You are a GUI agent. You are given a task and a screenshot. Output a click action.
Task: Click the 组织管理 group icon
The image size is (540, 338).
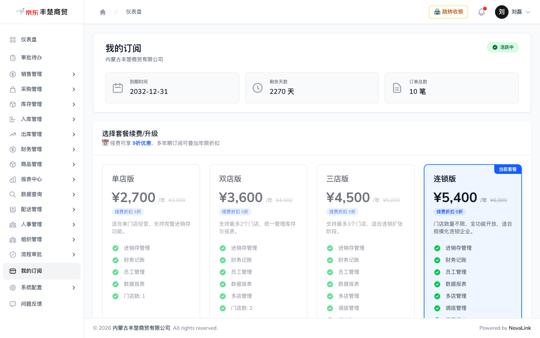[x=13, y=240]
